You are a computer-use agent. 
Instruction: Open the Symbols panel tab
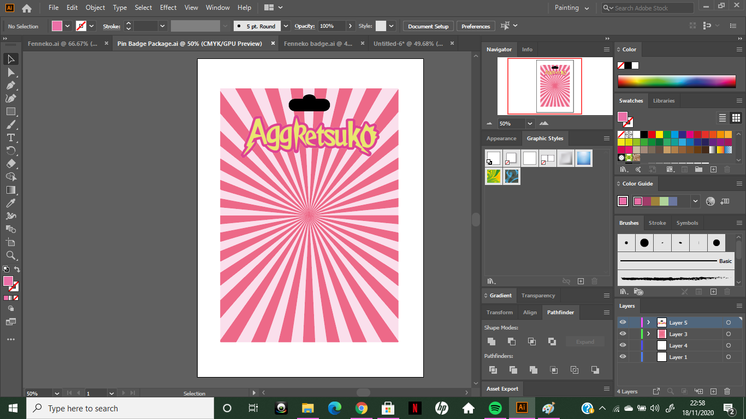(687, 223)
